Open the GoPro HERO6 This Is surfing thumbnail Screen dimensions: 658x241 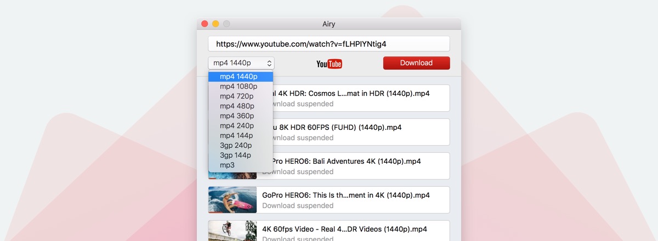point(232,200)
